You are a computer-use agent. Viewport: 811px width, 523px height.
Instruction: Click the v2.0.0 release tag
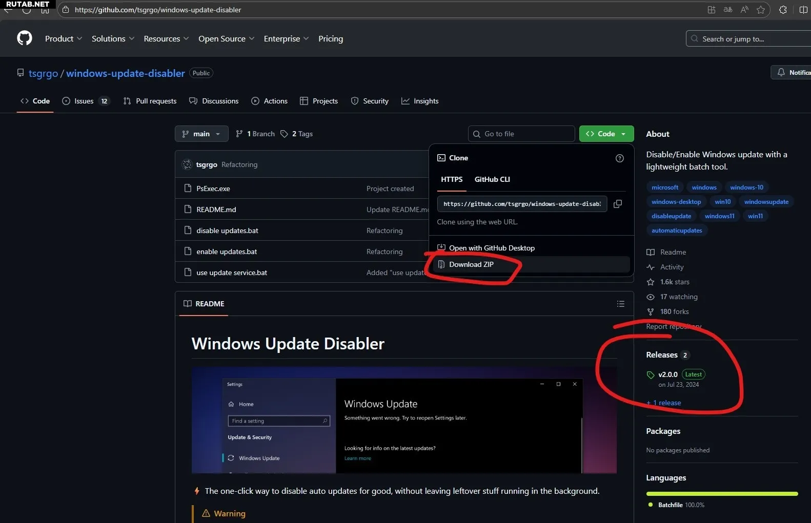point(667,374)
